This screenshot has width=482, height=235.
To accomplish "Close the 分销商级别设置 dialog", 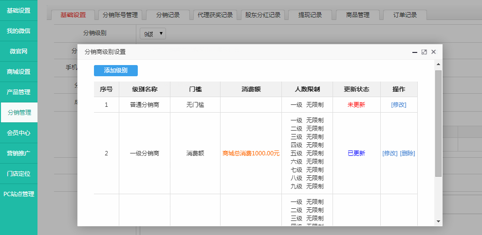I will click(433, 52).
